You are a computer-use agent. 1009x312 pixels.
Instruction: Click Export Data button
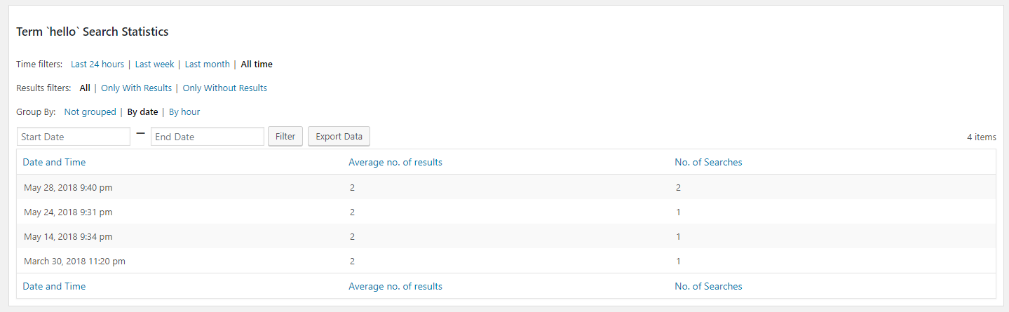(x=339, y=137)
